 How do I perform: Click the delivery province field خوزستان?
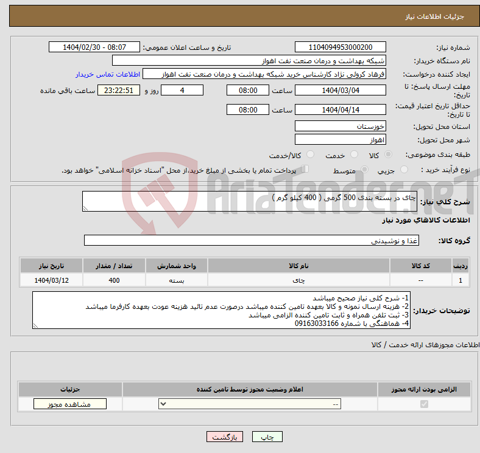tap(340, 126)
